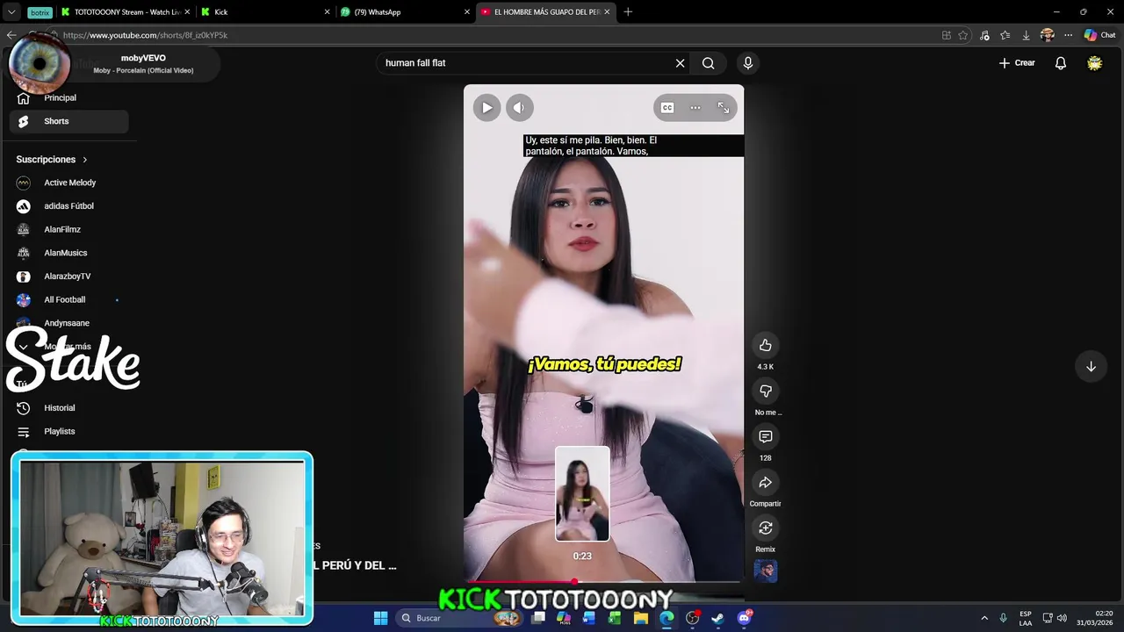The image size is (1124, 632).
Task: Open the YouTube account avatar menu
Action: tap(1095, 63)
